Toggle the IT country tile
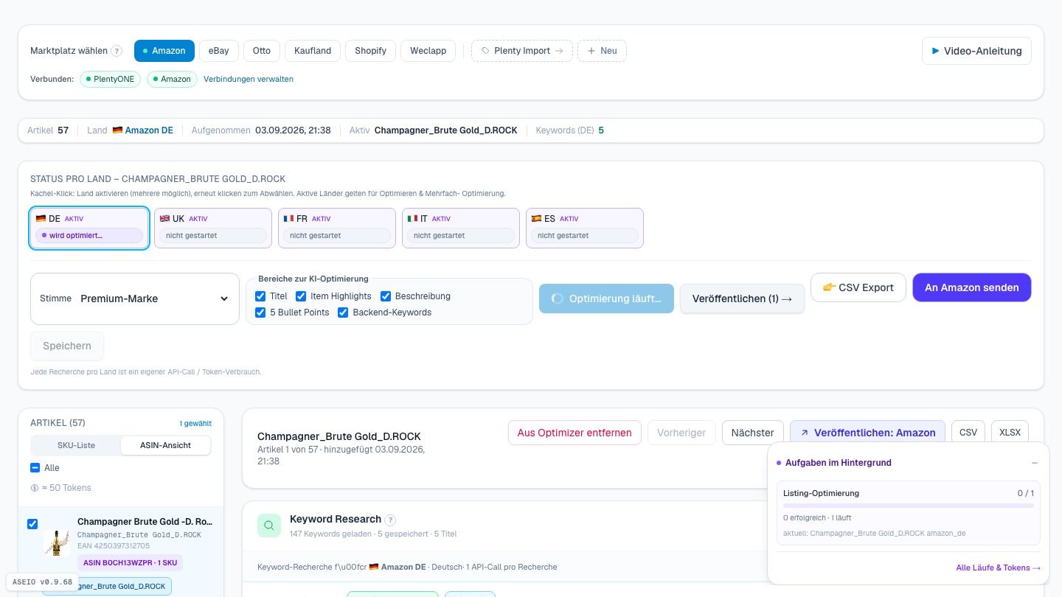Image resolution: width=1062 pixels, height=597 pixels. tap(461, 228)
